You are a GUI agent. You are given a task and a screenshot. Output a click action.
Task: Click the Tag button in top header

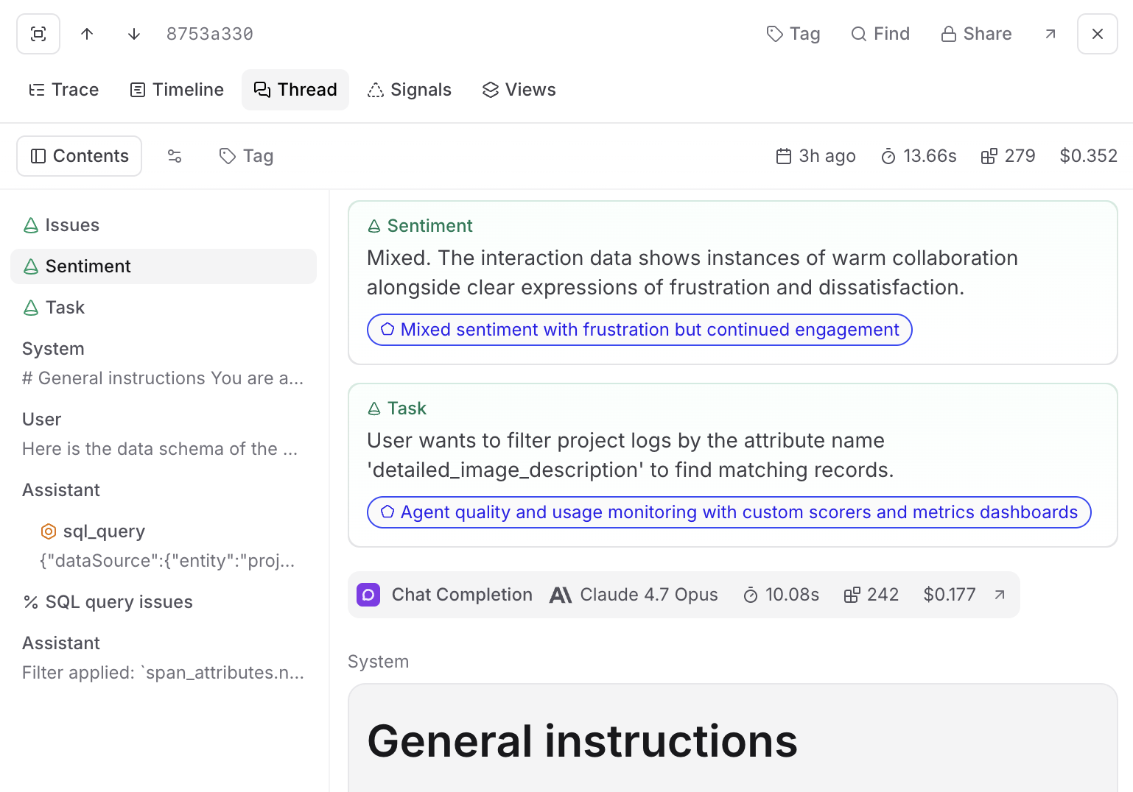(x=793, y=34)
